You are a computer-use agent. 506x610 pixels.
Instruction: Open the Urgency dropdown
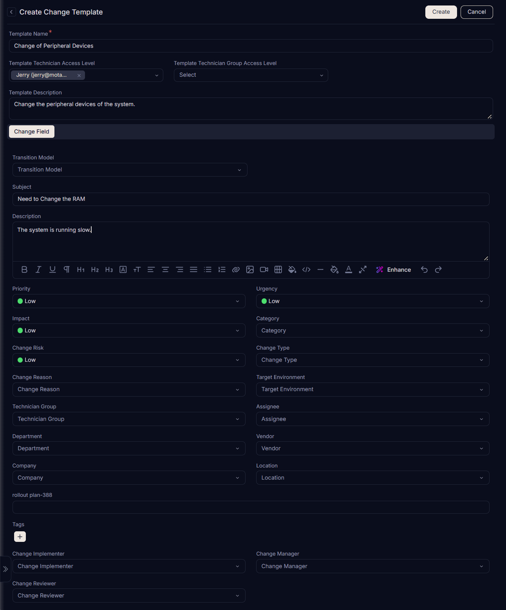coord(373,301)
